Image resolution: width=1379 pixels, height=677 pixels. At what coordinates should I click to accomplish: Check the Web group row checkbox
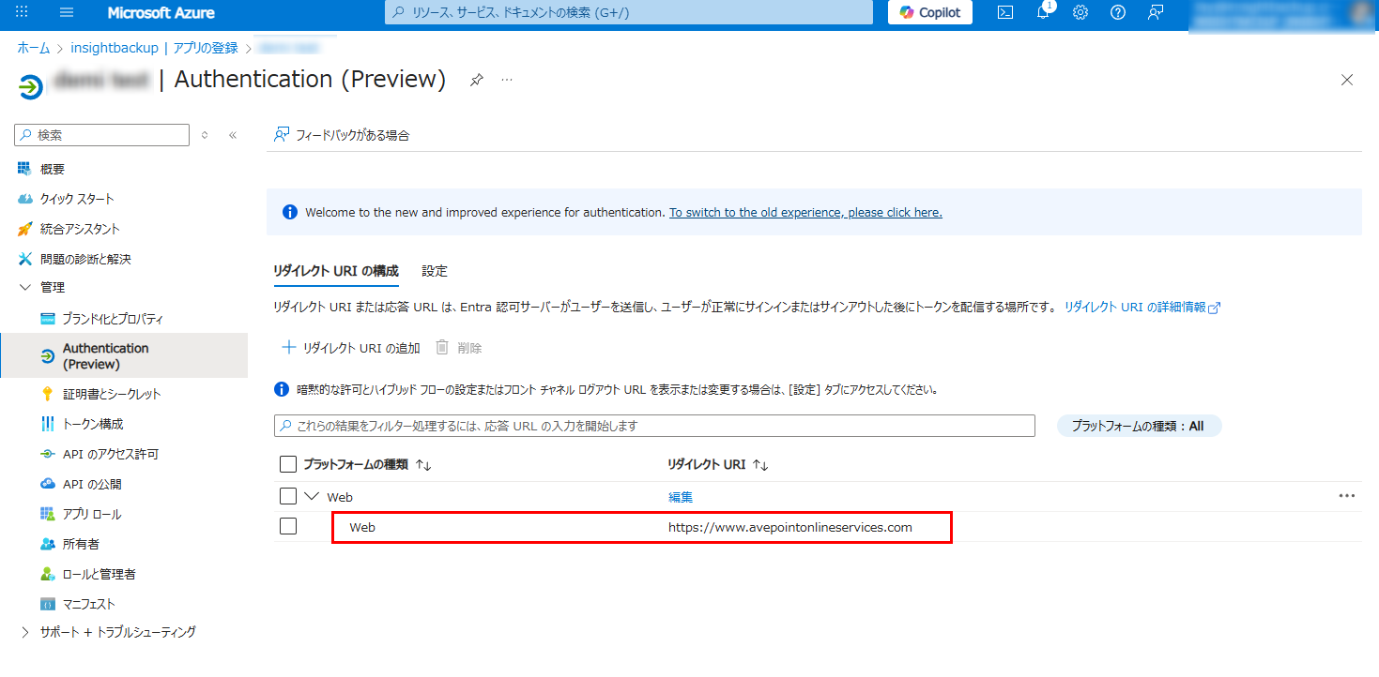click(x=288, y=496)
